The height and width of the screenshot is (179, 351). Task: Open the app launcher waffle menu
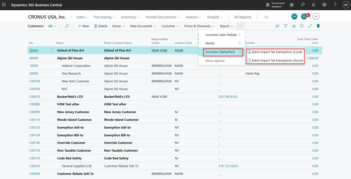(4, 5)
